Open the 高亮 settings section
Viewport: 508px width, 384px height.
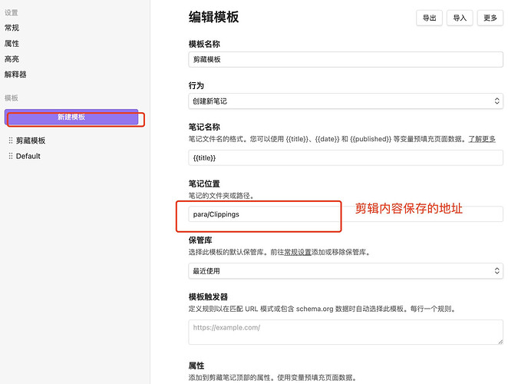(x=12, y=59)
